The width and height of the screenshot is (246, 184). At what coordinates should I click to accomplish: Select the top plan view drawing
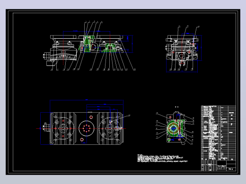click(x=83, y=122)
